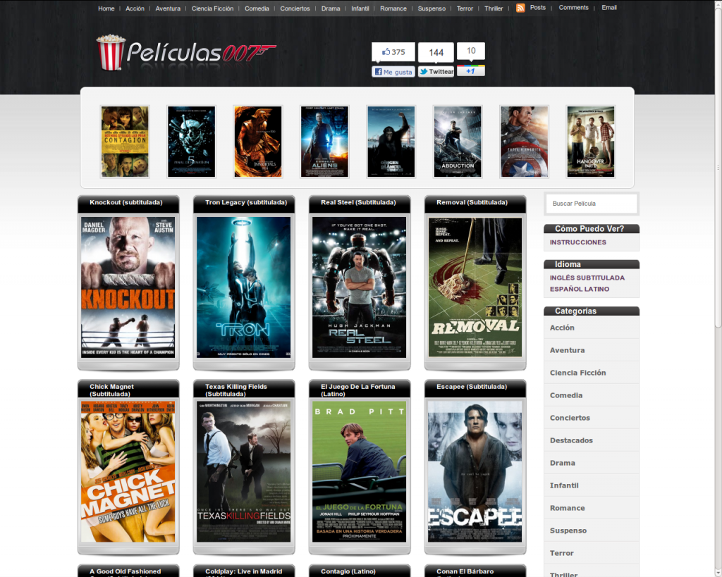Click the Cowboys & Aliens carousel poster
This screenshot has height=577, width=722.
pos(324,142)
